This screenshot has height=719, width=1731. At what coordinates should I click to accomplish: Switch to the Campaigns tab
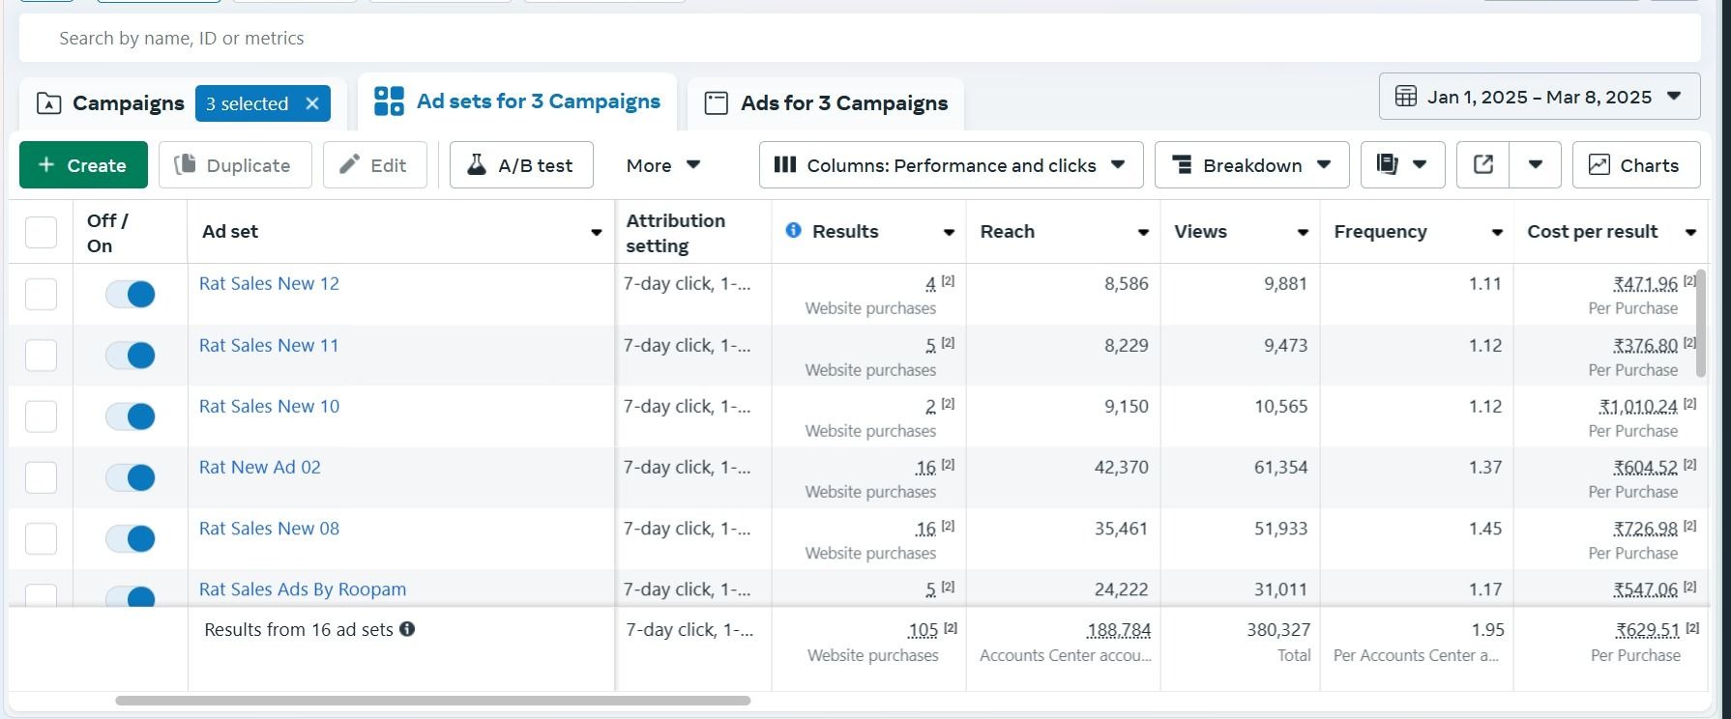click(110, 103)
